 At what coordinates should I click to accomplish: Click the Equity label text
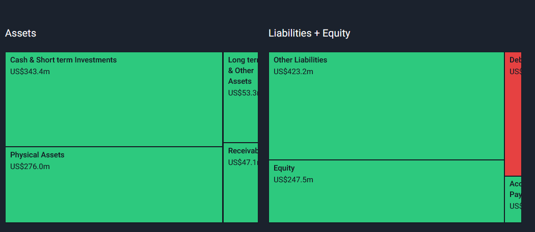(284, 168)
